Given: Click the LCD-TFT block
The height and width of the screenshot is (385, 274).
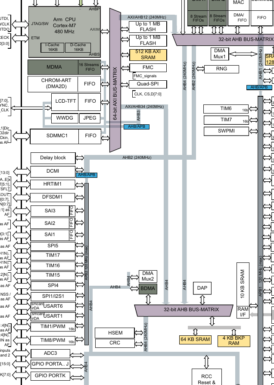Looking at the screenshot, I should point(65,102).
